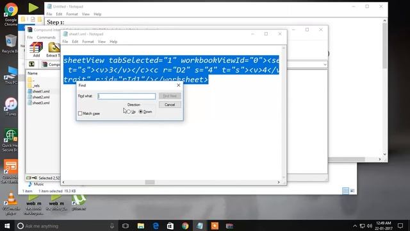Click sheet1.xml horizontal scrollbar thumb

click(150, 182)
